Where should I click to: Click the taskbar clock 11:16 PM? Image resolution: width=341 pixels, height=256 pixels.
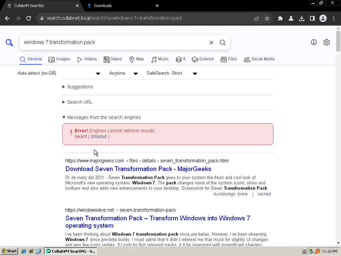tap(329, 251)
